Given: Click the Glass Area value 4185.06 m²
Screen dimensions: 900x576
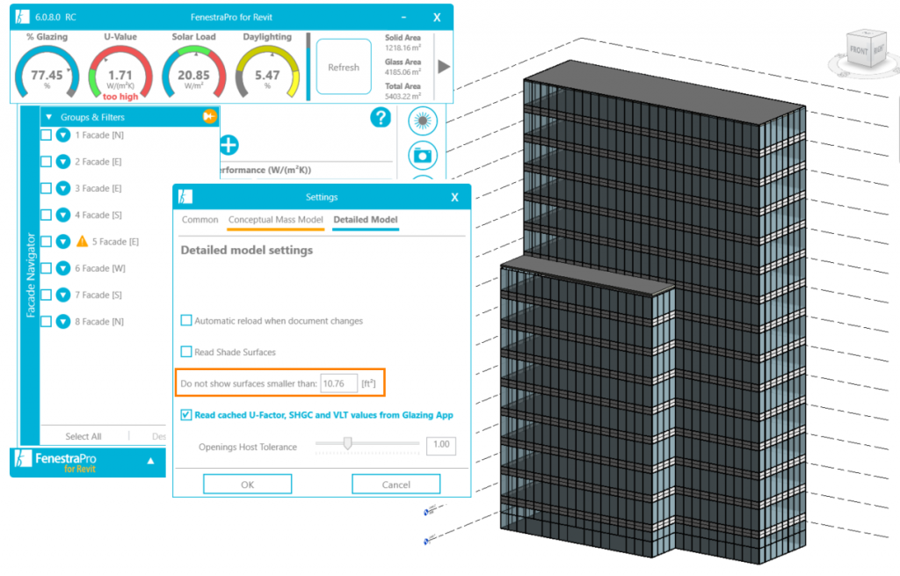Looking at the screenshot, I should coord(403,72).
